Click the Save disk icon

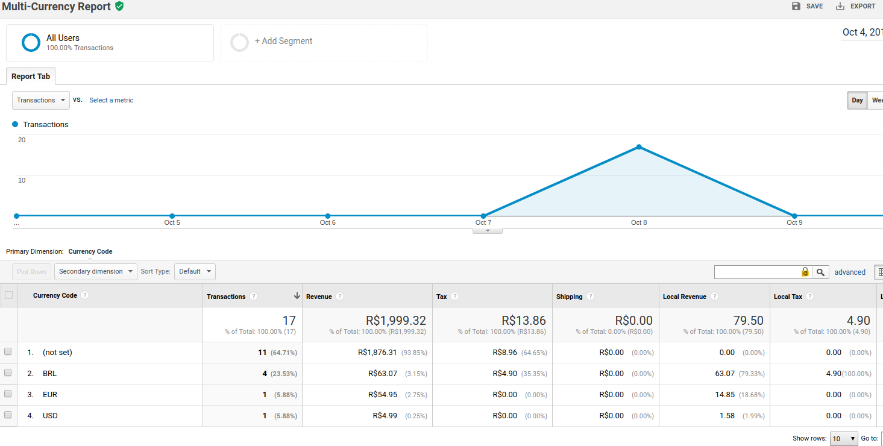click(796, 6)
